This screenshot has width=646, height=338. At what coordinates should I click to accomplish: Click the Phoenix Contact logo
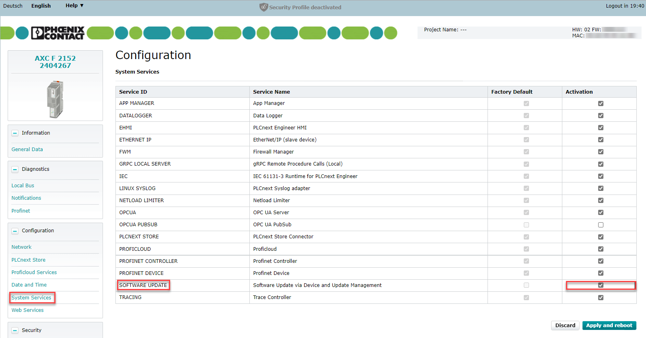tap(58, 33)
